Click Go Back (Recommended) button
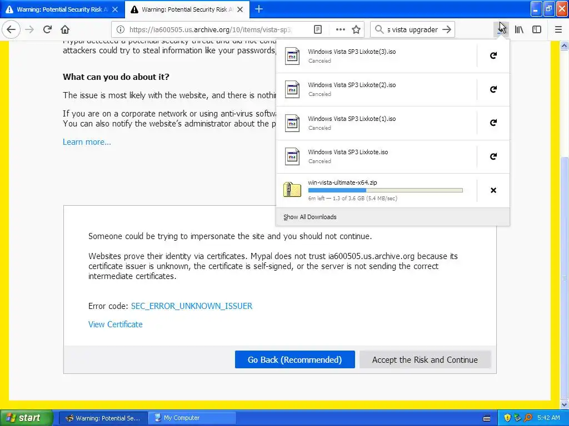Image resolution: width=569 pixels, height=426 pixels. [x=295, y=359]
